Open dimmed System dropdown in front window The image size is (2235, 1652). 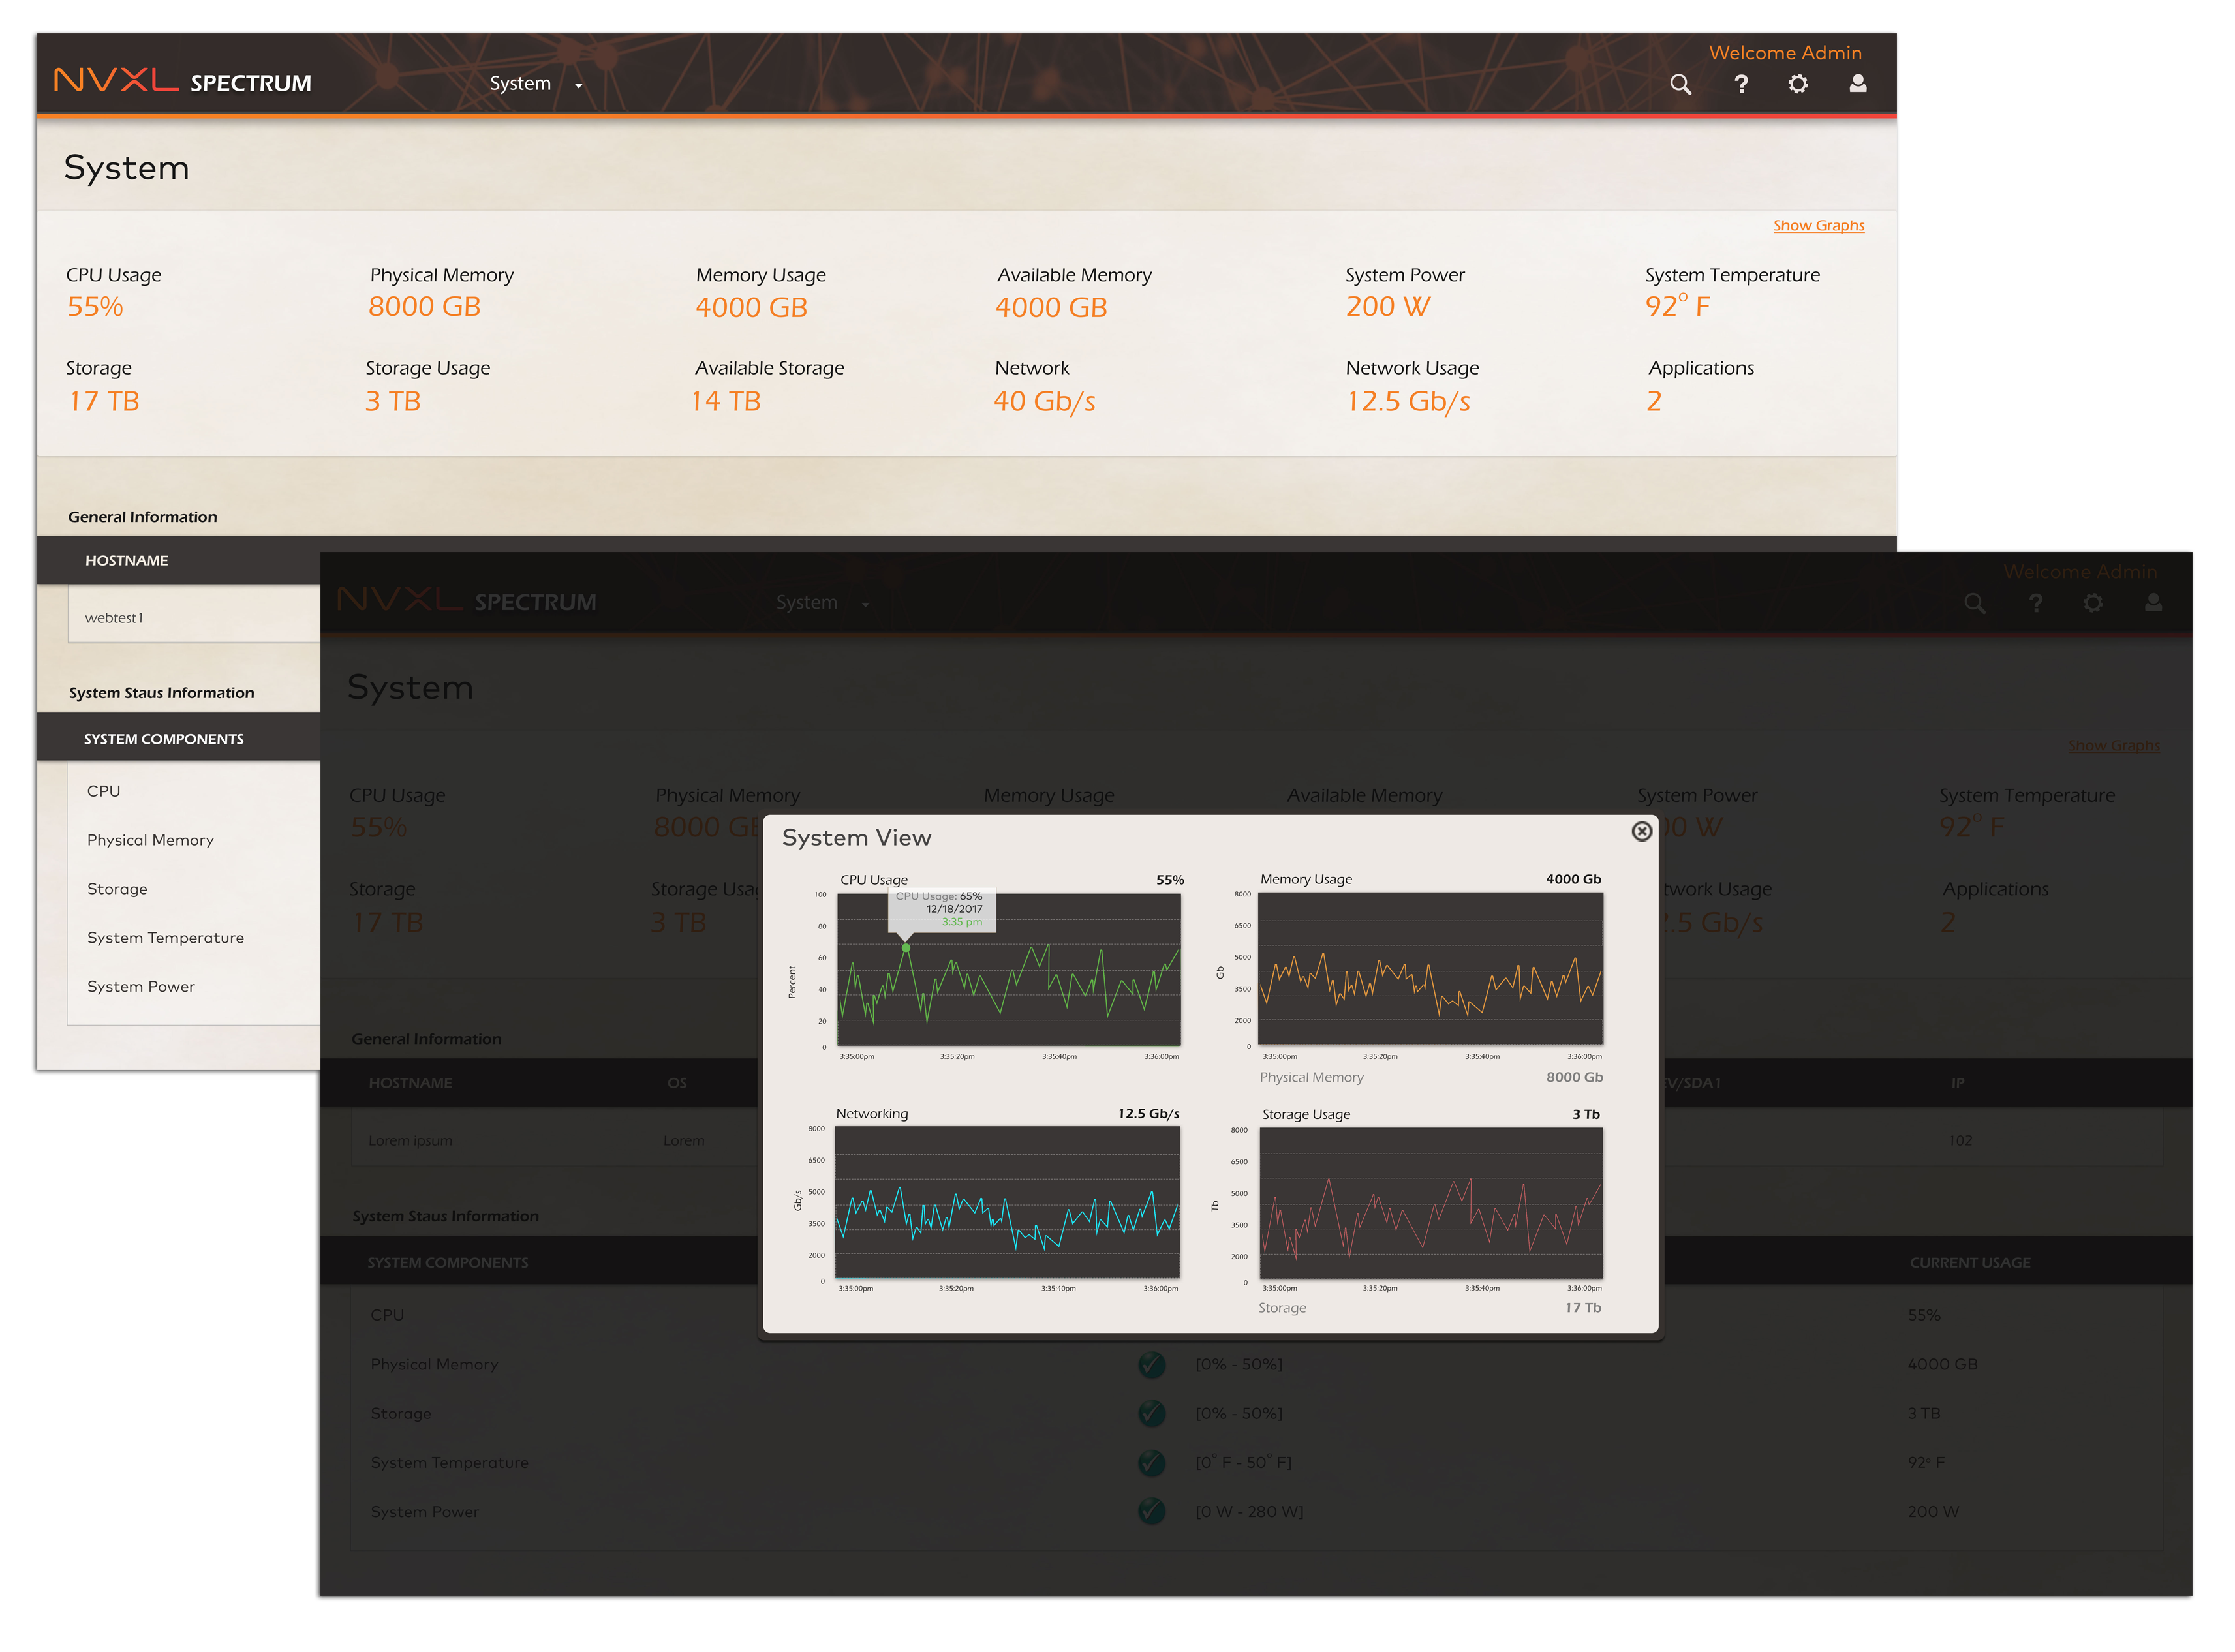coord(823,603)
